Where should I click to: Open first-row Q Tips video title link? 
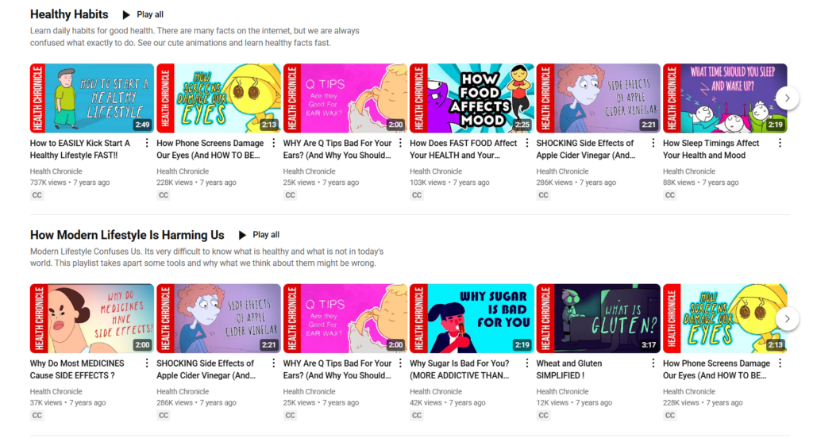click(337, 149)
